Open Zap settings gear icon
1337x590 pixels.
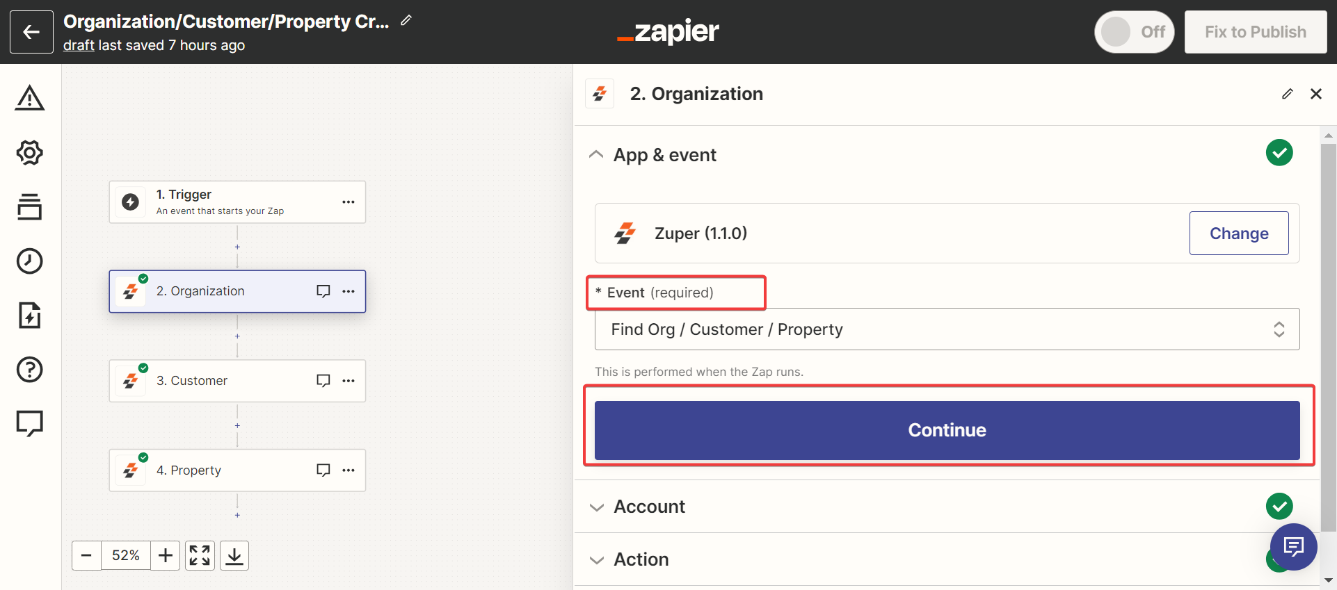[30, 152]
